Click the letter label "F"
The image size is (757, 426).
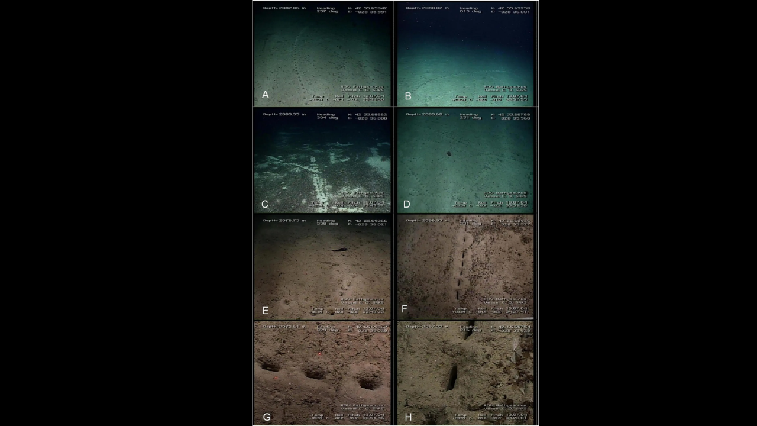[x=405, y=309]
